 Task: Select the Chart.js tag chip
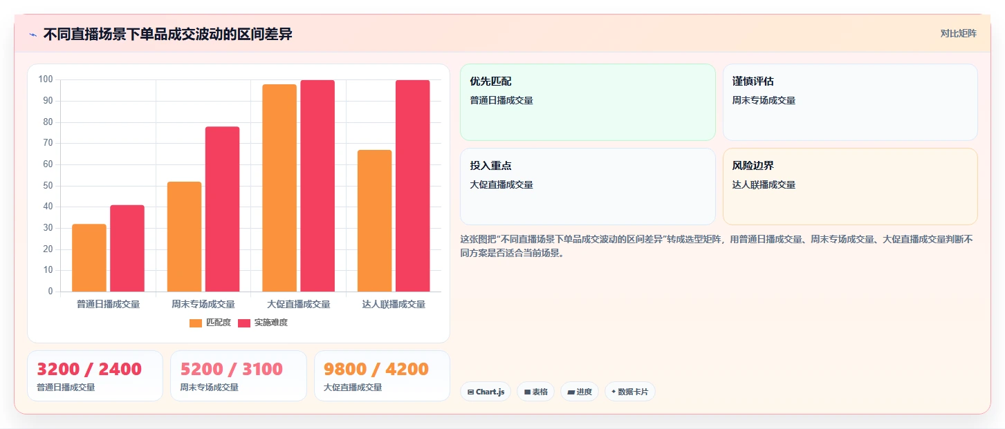(486, 392)
